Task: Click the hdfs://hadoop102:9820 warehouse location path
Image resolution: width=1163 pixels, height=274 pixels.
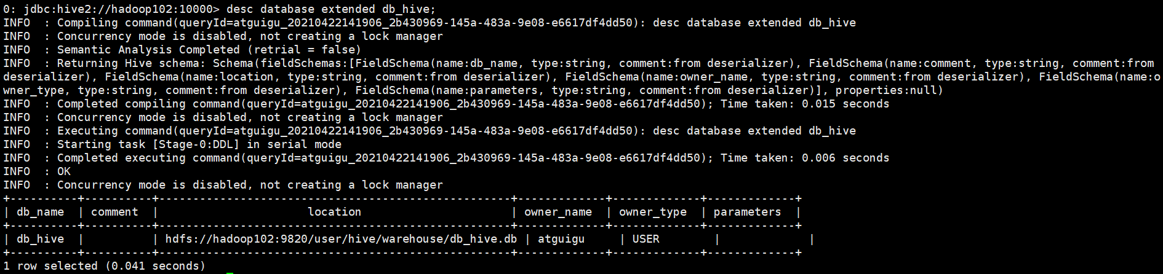Action: tap(341, 239)
